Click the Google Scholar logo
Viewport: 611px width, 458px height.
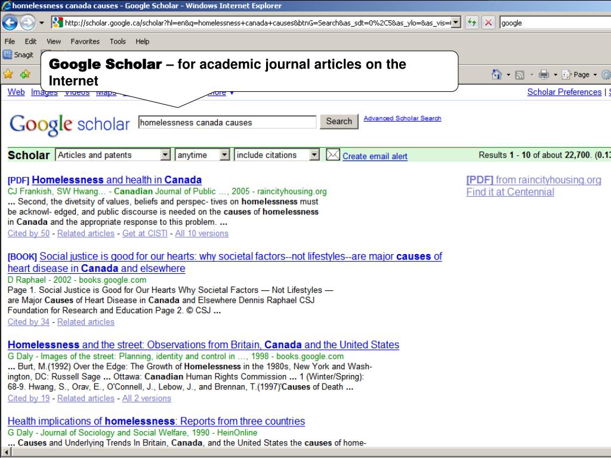pyautogui.click(x=69, y=125)
